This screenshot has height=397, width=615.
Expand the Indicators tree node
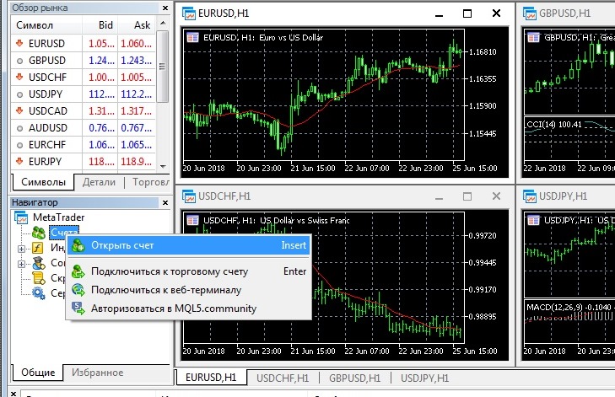tap(21, 249)
